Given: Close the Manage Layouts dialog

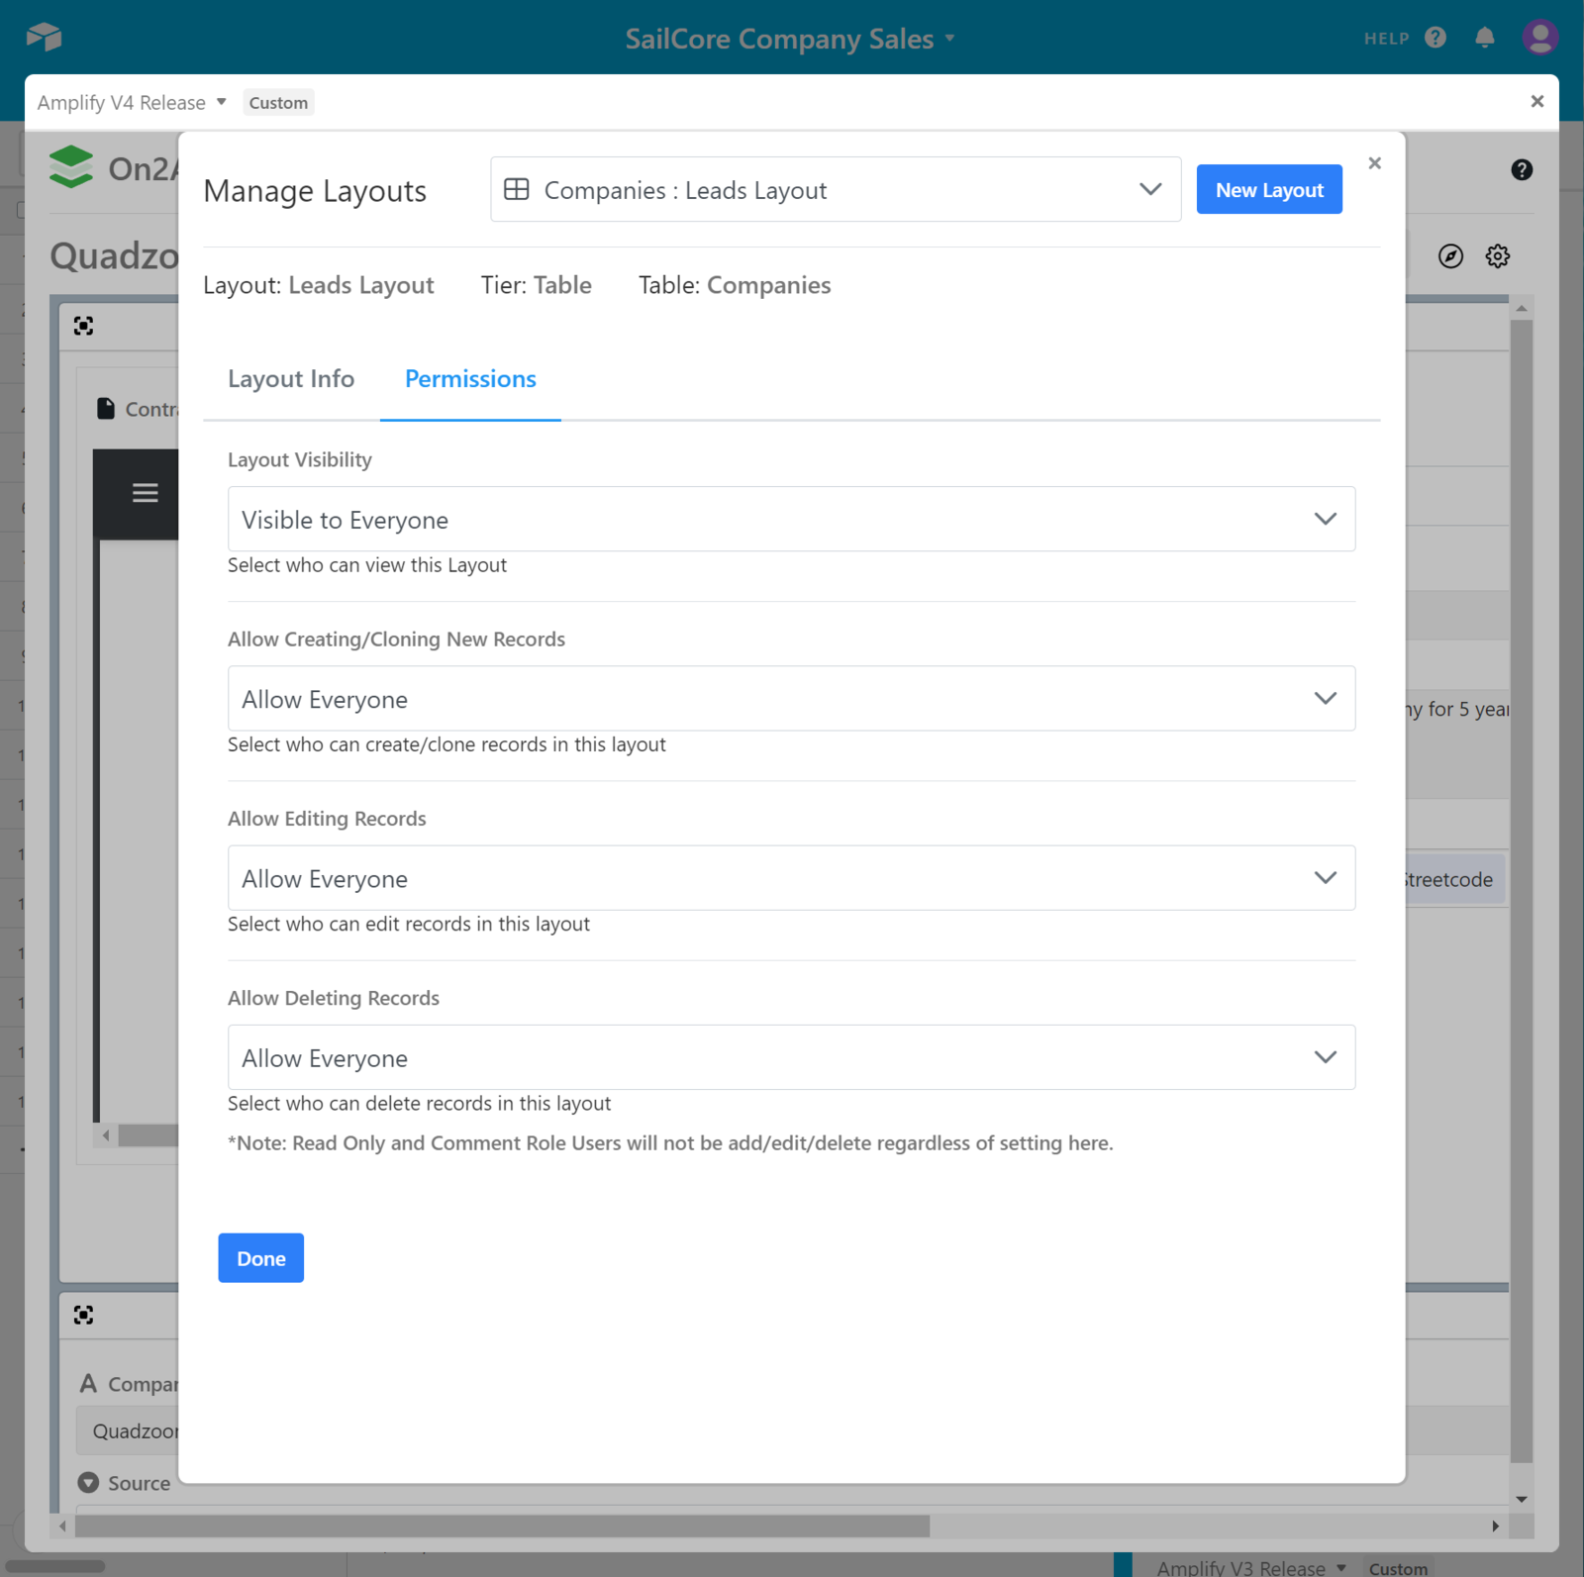Looking at the screenshot, I should tap(1374, 163).
